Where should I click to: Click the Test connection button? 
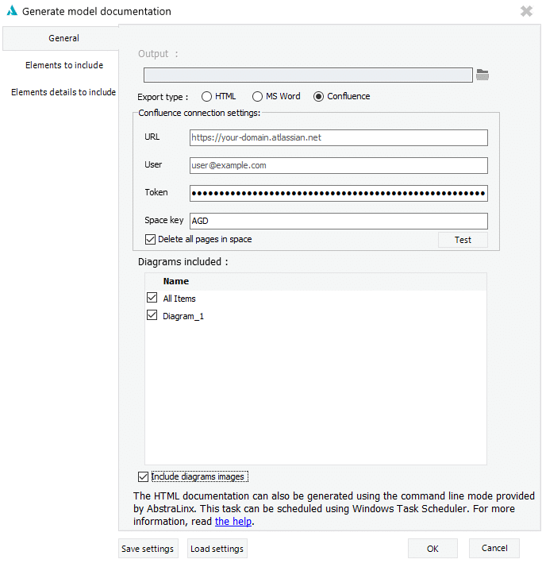click(x=463, y=240)
